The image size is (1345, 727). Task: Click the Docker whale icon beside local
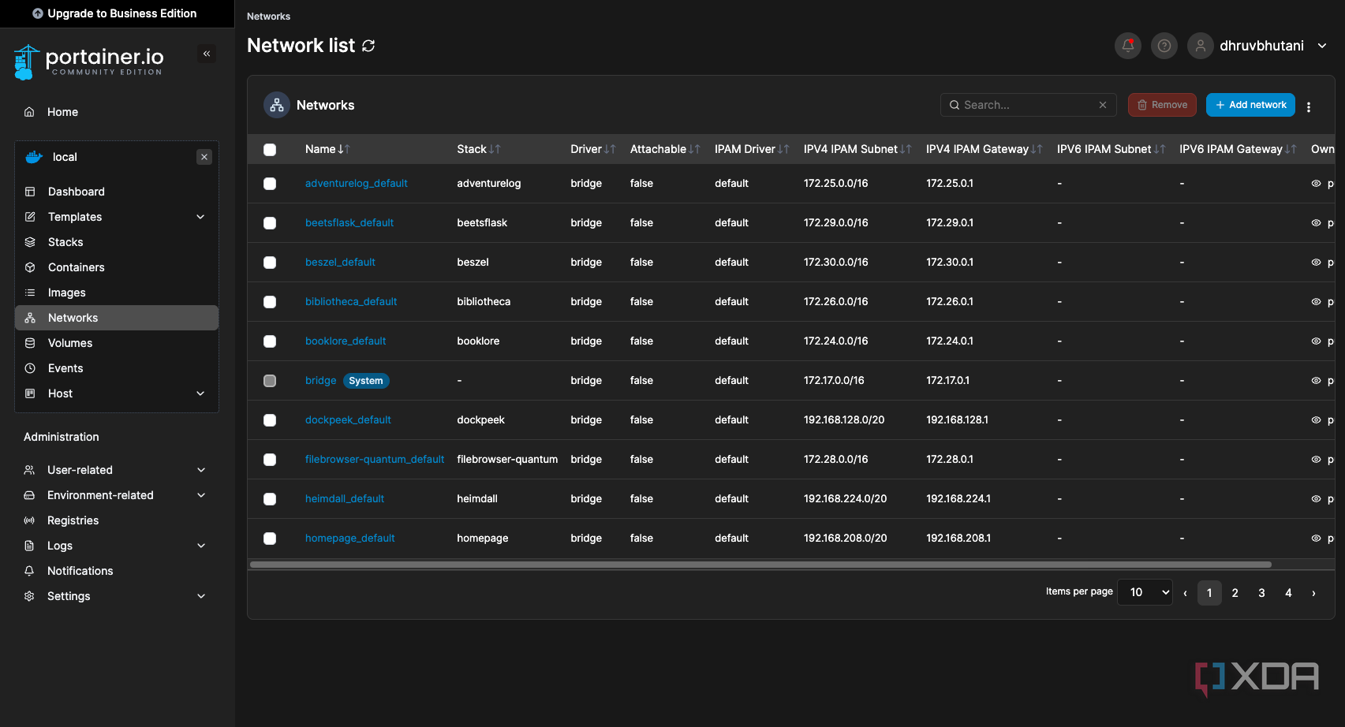pos(34,157)
